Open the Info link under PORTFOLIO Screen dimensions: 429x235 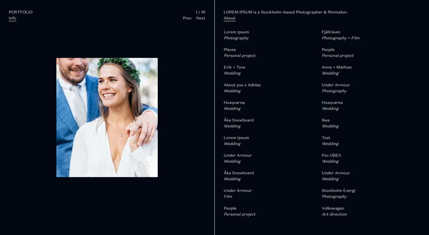click(13, 18)
